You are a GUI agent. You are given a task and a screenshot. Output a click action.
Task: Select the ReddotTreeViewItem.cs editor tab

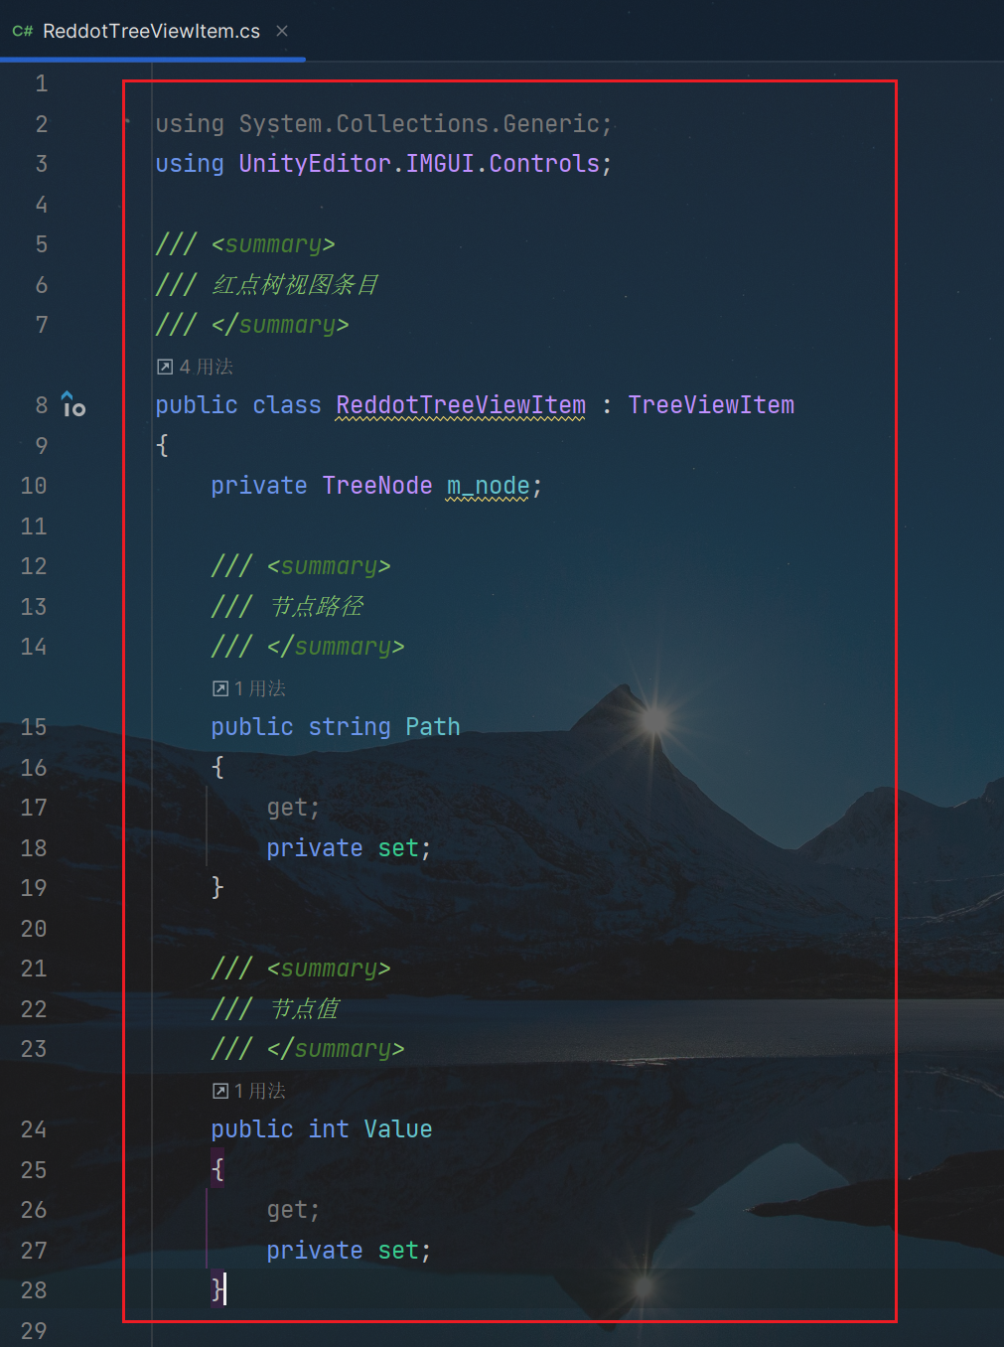(x=151, y=31)
